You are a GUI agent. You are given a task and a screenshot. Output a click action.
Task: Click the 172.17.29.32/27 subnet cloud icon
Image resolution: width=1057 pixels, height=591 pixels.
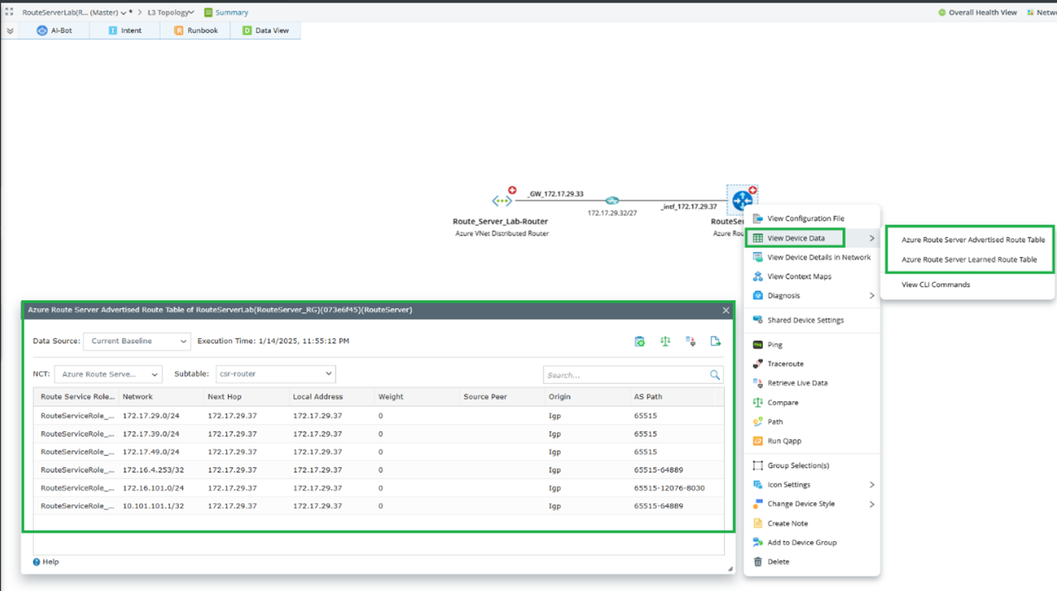coord(611,201)
